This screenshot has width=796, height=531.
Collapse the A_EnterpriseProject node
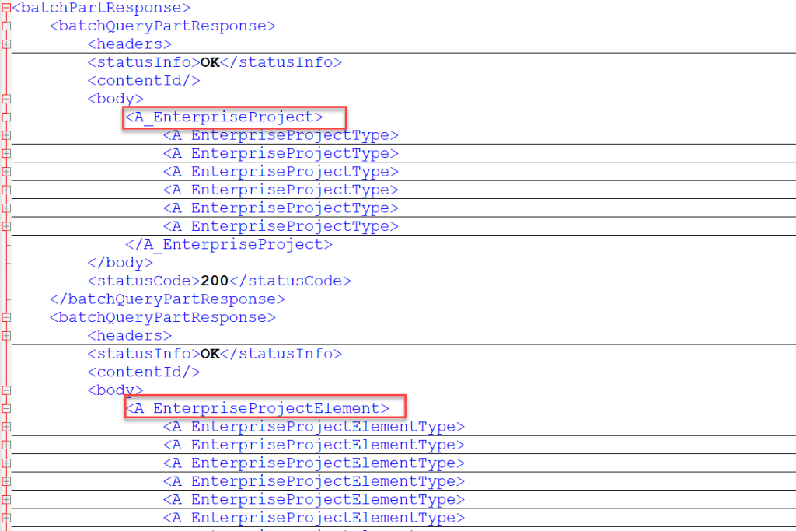coord(6,117)
